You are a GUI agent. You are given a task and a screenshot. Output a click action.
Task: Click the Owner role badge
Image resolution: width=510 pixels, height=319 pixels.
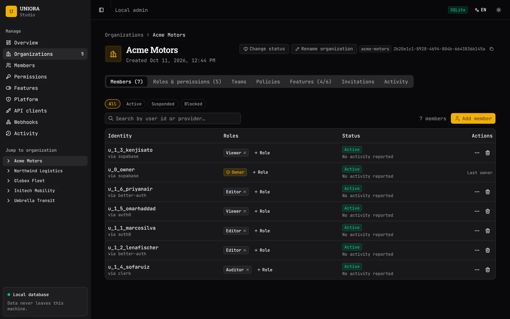point(235,172)
